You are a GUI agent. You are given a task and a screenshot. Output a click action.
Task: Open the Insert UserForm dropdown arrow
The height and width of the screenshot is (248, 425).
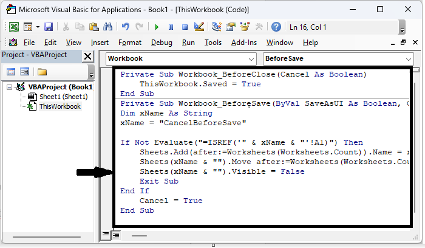[x=38, y=27]
